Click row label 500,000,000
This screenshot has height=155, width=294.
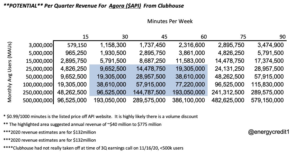[38, 100]
